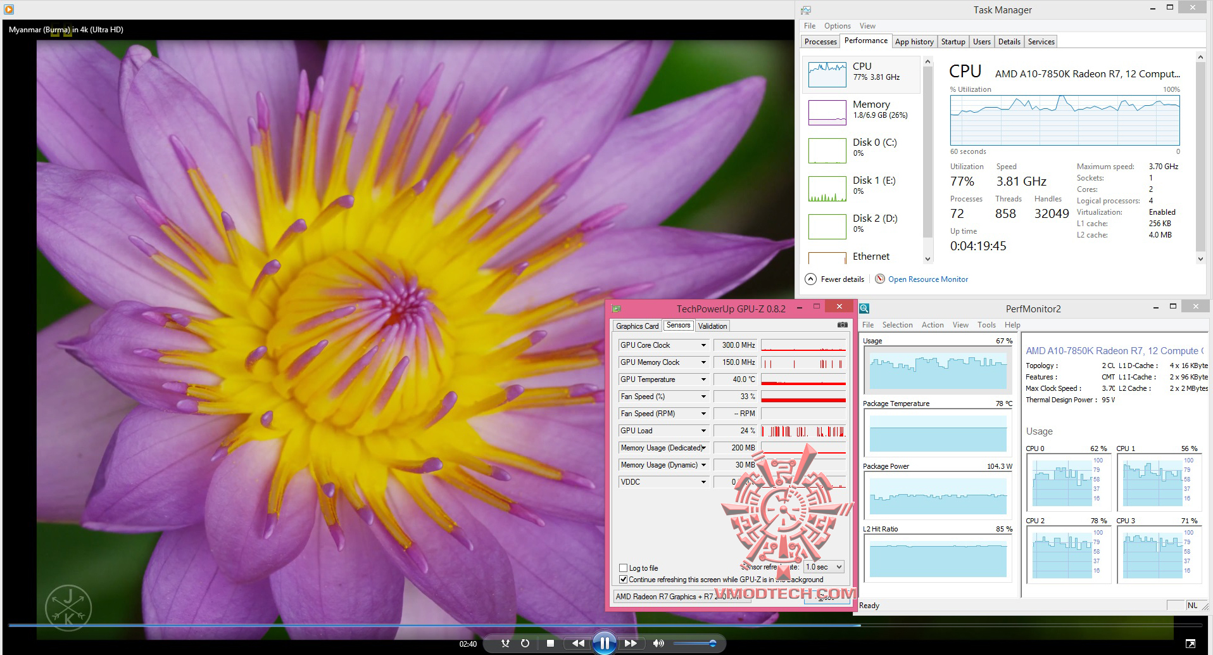Select Ethernet in Task Manager sidebar
This screenshot has height=655, width=1213.
click(861, 257)
